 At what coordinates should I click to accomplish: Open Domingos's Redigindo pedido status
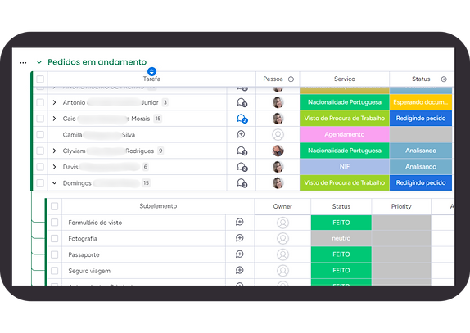(x=421, y=183)
